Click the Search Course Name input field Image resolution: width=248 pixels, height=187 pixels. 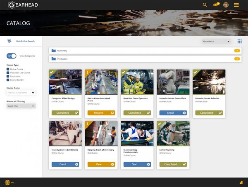point(19,93)
